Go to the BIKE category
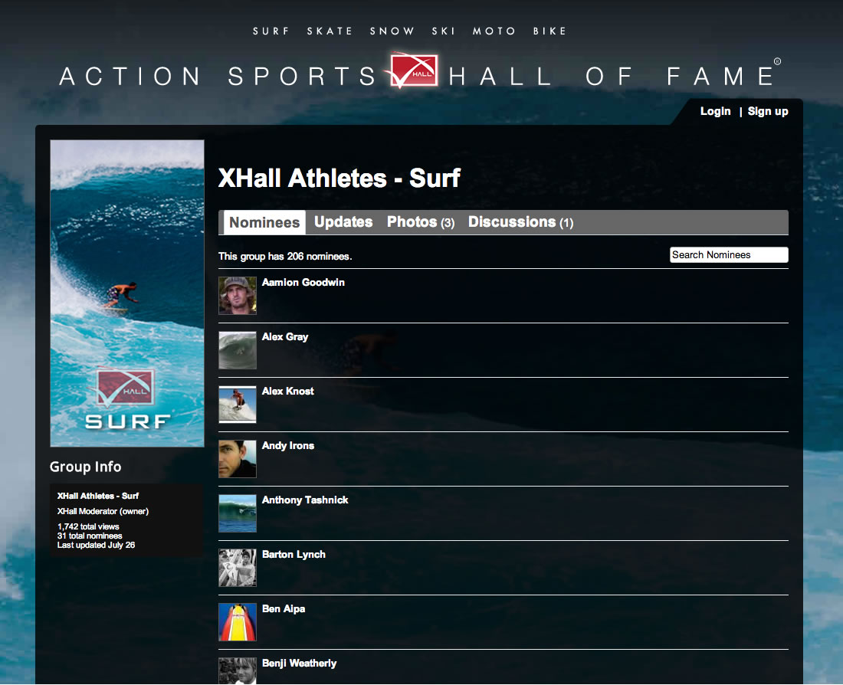This screenshot has height=685, width=843. [549, 31]
